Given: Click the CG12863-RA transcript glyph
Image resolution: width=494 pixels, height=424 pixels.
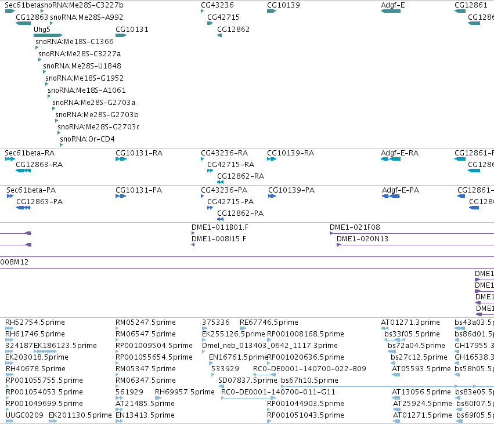Looking at the screenshot, I should tap(23, 171).
